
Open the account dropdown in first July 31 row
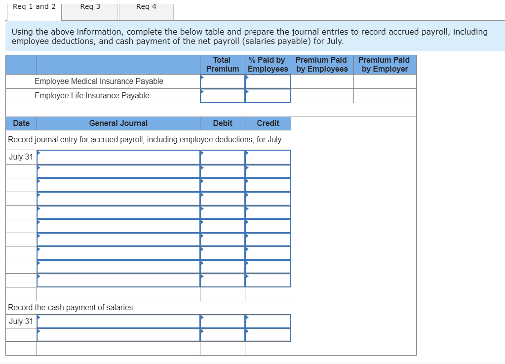[x=118, y=157]
